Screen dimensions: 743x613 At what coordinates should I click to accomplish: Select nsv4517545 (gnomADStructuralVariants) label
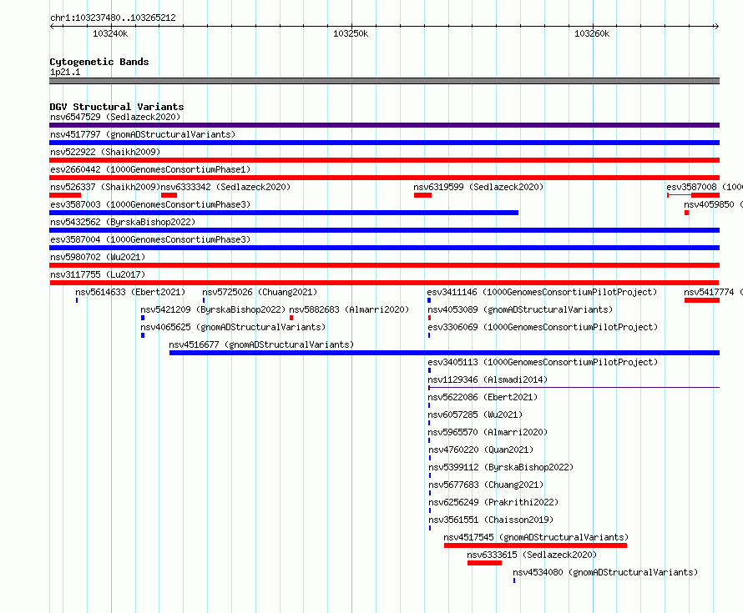click(536, 537)
